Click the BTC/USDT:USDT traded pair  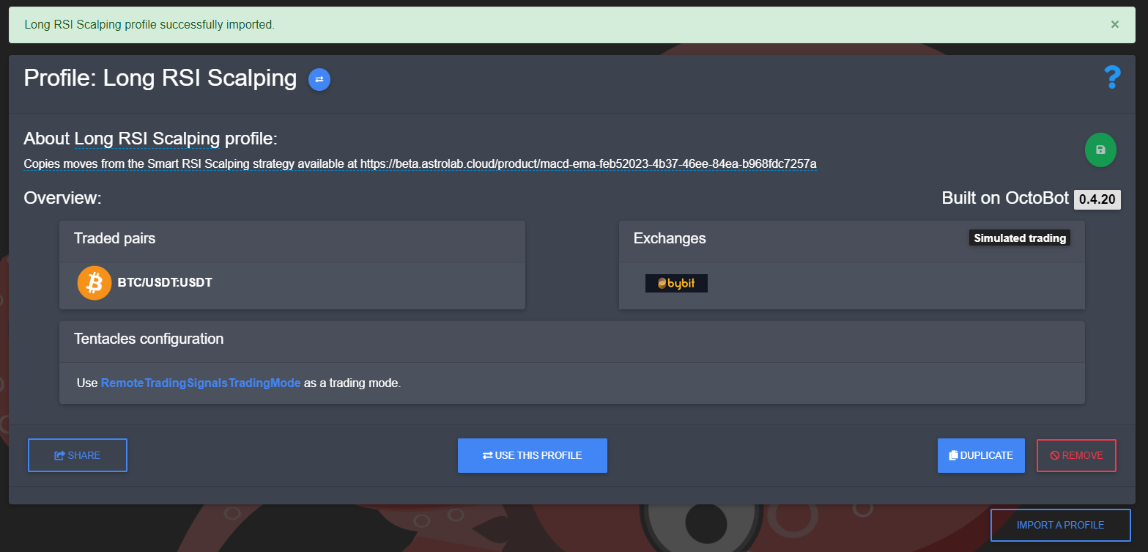coord(165,282)
